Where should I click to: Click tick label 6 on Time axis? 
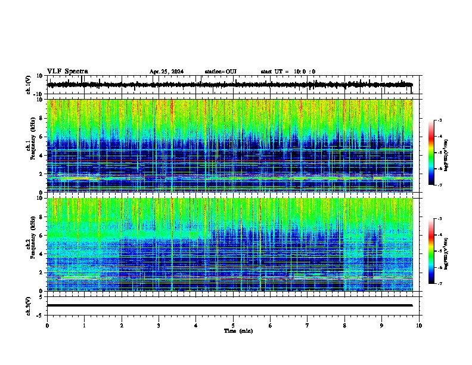pyautogui.click(x=271, y=326)
